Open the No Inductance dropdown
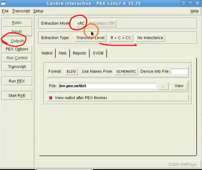Image resolution: width=202 pixels, height=170 pixels. click(x=150, y=38)
